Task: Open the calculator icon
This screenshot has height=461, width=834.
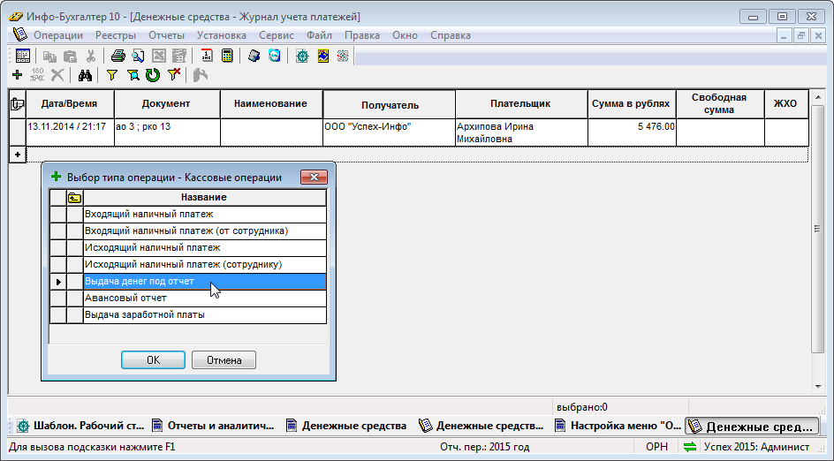Action: [x=227, y=56]
